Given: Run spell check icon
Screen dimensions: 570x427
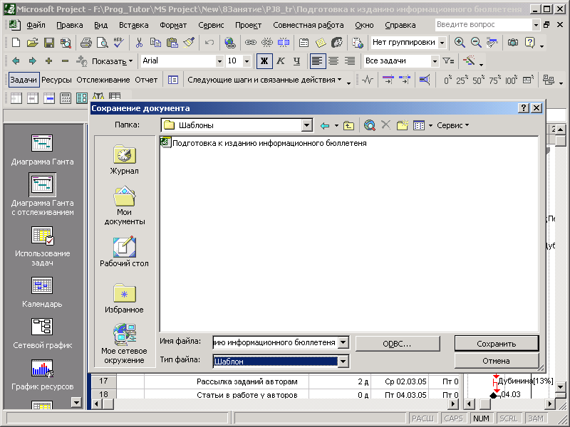Looking at the screenshot, I should [x=118, y=43].
